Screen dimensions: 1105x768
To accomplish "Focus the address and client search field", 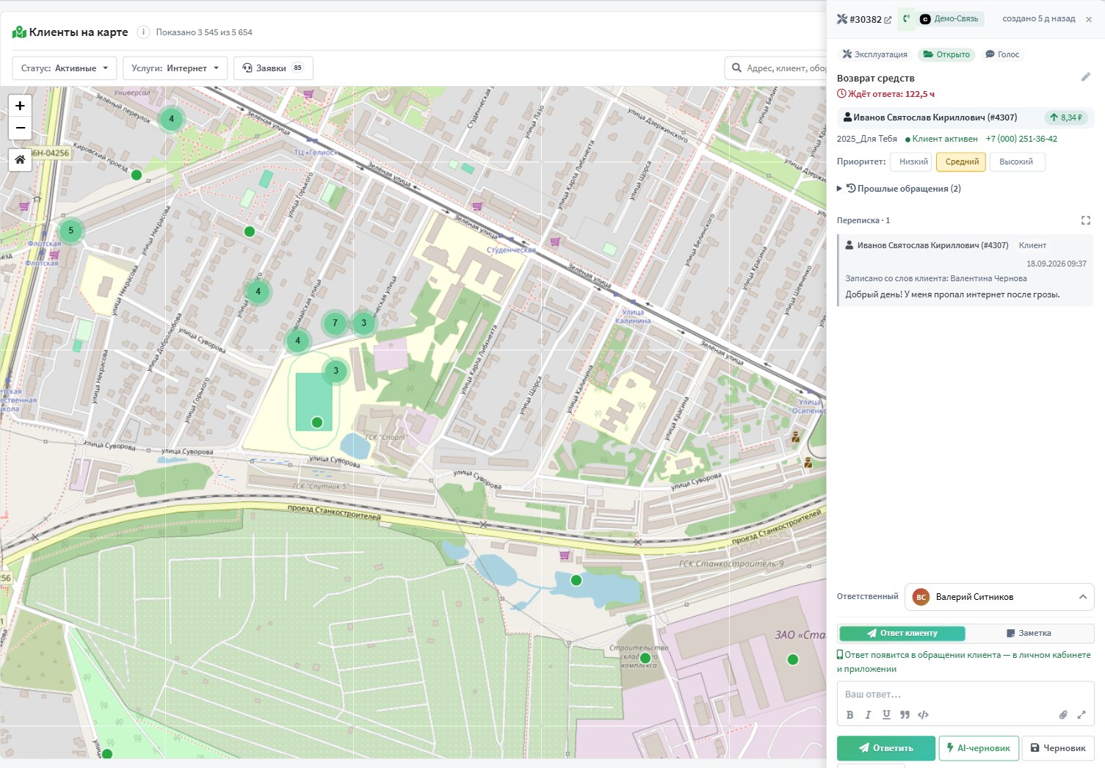I will (x=775, y=68).
